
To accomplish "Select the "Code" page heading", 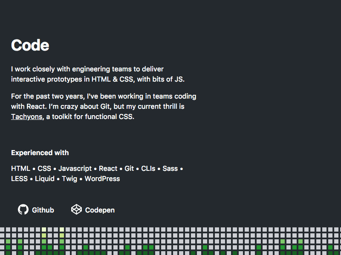I will 30,45.
